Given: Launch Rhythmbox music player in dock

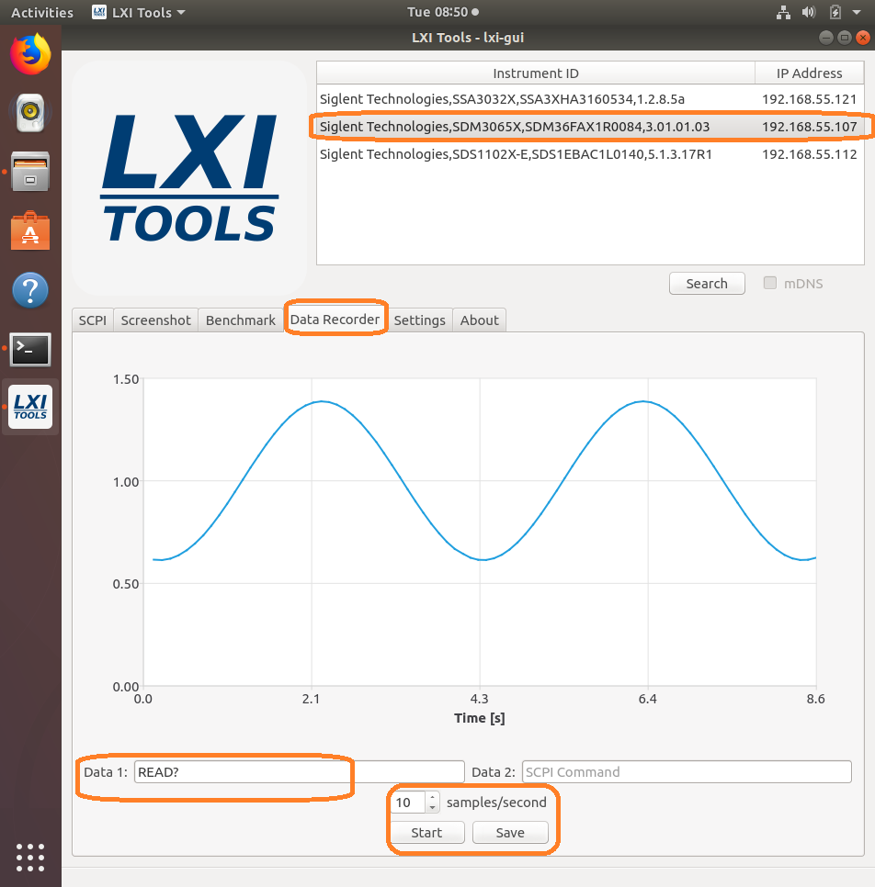Looking at the screenshot, I should click(30, 112).
